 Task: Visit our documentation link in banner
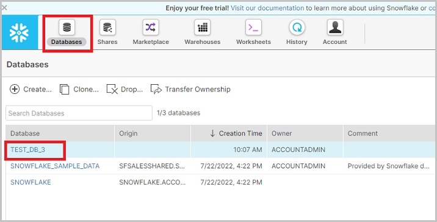(x=267, y=8)
